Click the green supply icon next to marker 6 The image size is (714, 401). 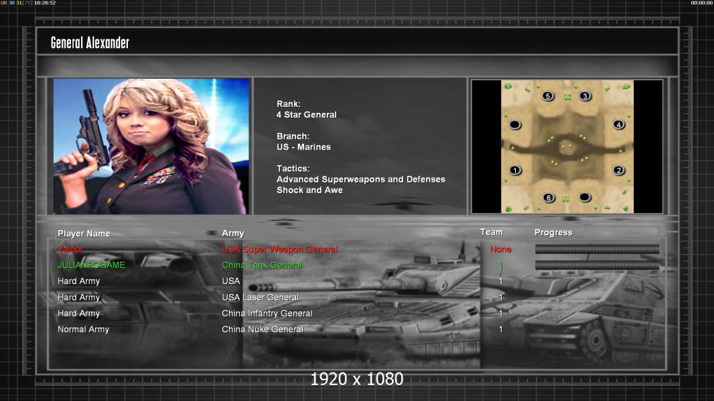[x=566, y=198]
